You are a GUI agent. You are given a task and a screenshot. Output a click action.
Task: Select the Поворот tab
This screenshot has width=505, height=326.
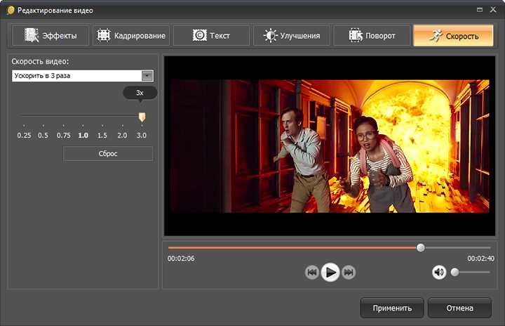[372, 36]
